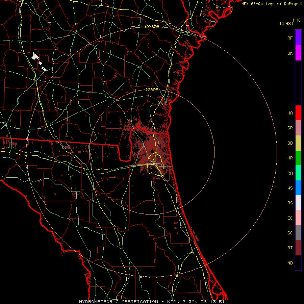Click the dark radar site center dot

point(152,151)
